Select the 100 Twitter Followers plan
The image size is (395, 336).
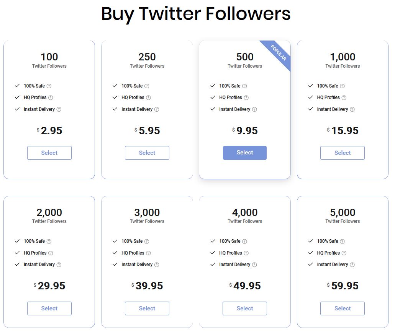(49, 153)
